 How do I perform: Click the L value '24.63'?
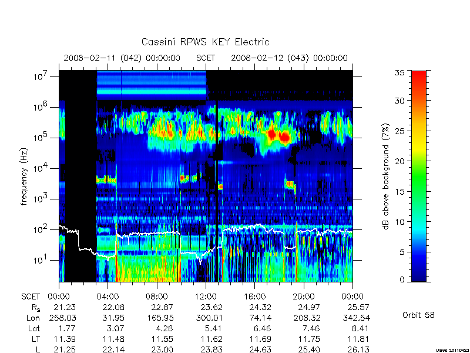(x=260, y=349)
